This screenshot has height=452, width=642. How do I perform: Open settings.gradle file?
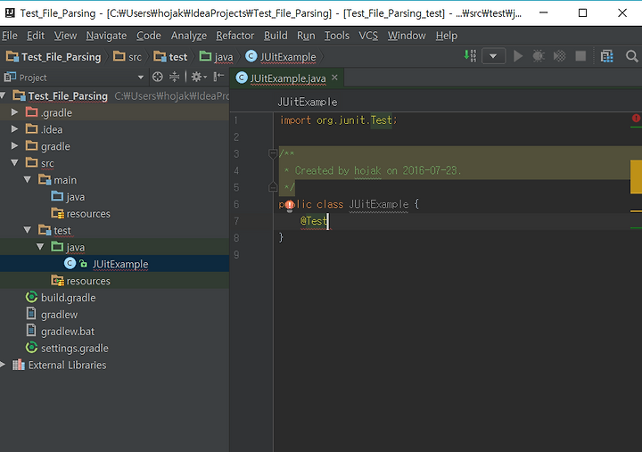tap(67, 348)
